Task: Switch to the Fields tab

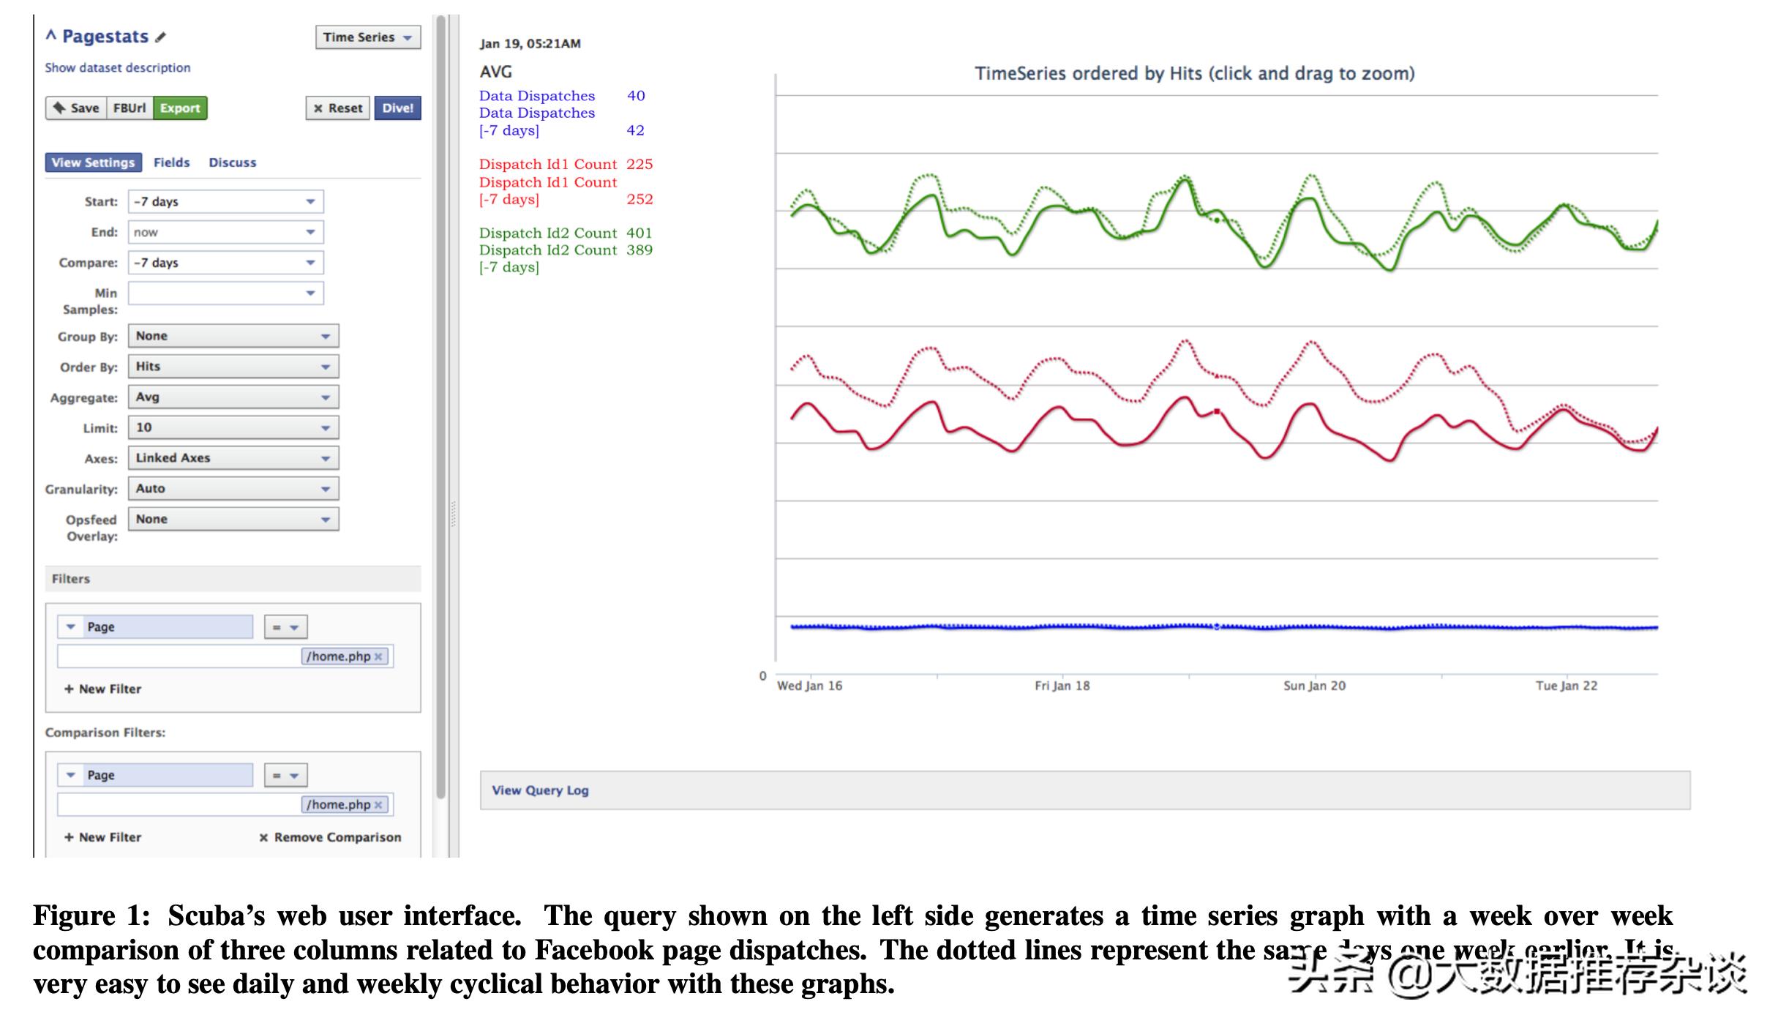Action: click(x=171, y=162)
